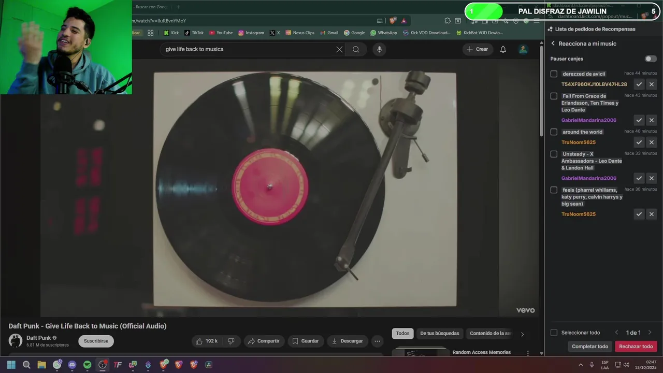This screenshot has width=663, height=373.
Task: Click the 'Descargar' button
Action: (348, 341)
